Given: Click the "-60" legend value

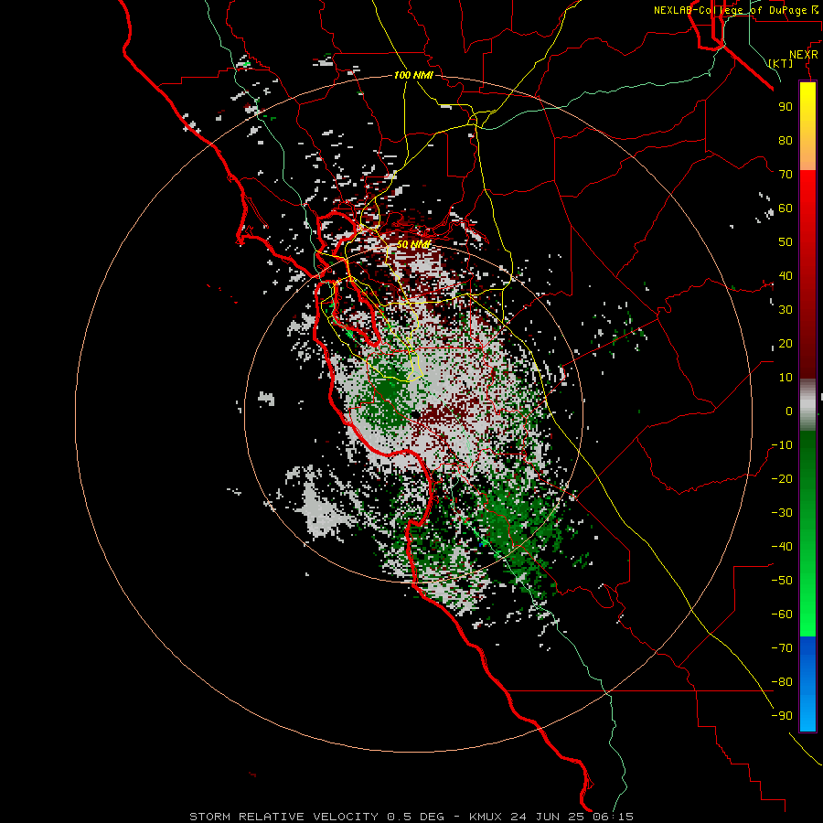Looking at the screenshot, I should coord(782,615).
